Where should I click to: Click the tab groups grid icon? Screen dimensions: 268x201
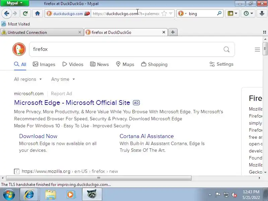(265, 32)
